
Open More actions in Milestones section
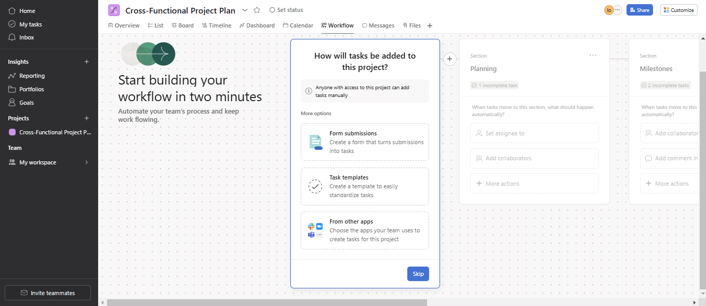pyautogui.click(x=671, y=184)
